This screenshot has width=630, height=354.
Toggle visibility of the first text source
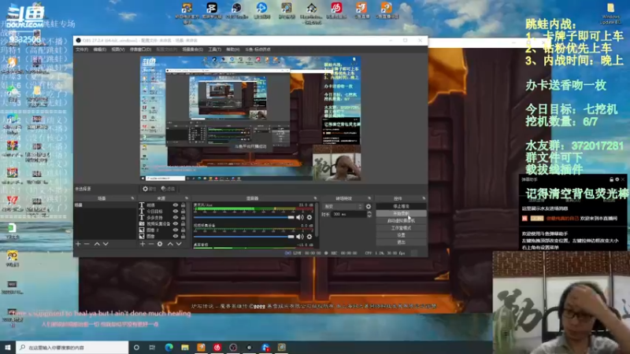pyautogui.click(x=175, y=205)
